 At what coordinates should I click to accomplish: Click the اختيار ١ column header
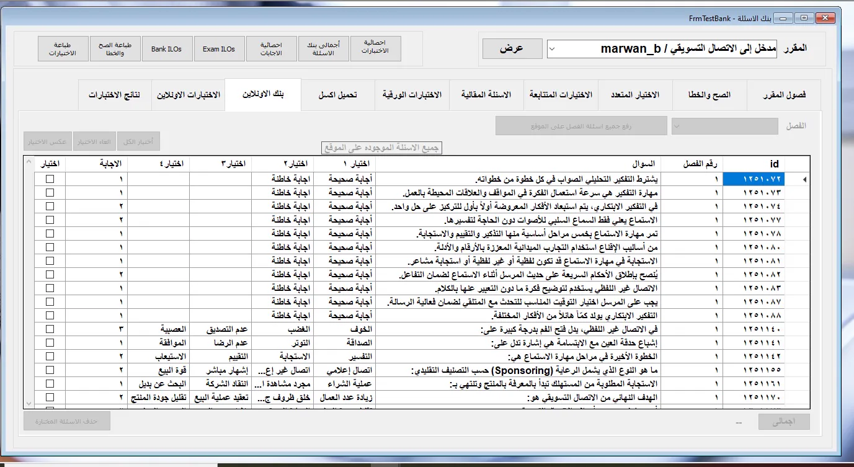click(x=345, y=164)
